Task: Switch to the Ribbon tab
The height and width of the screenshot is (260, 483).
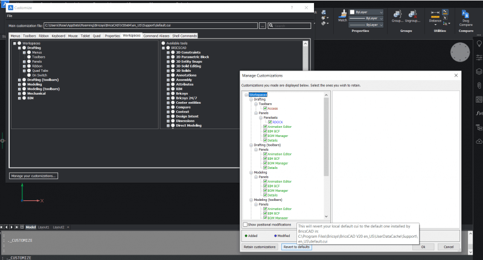Action: pyautogui.click(x=43, y=36)
